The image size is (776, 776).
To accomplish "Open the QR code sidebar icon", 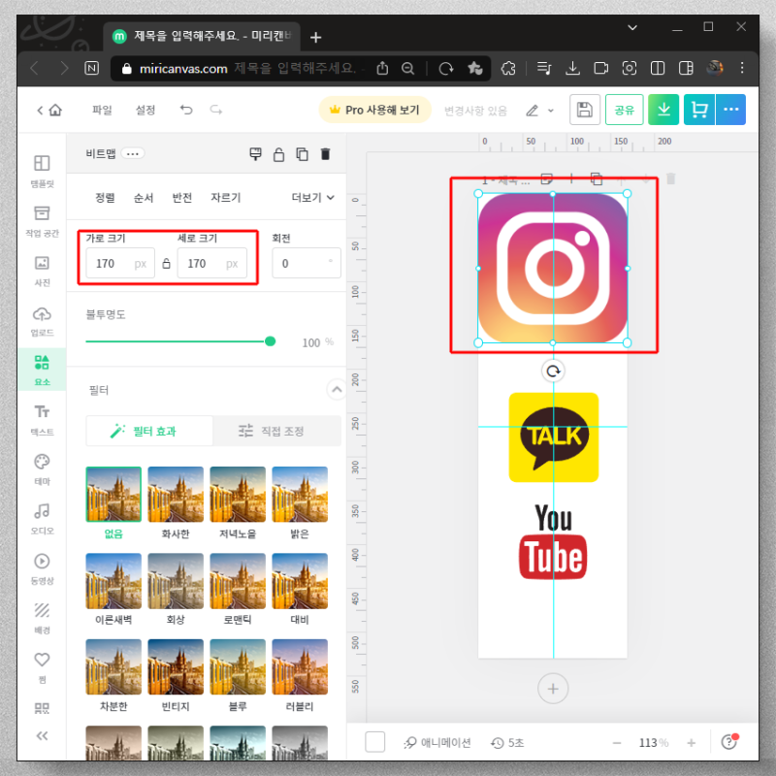I will pyautogui.click(x=42, y=708).
